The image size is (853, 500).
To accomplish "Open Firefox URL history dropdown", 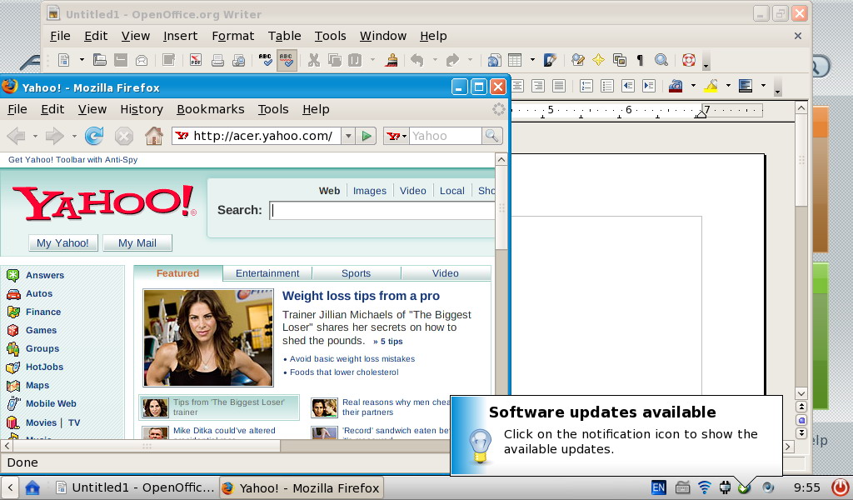I will click(x=348, y=136).
